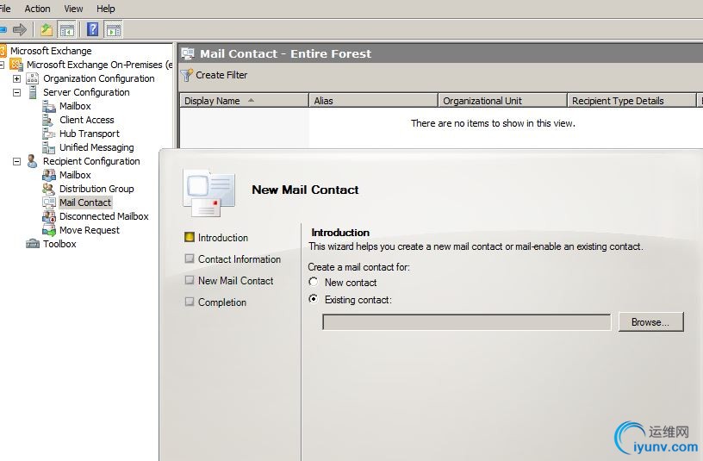Click the Microsoft Exchange On-Premises node icon
703x461 pixels.
tap(16, 65)
